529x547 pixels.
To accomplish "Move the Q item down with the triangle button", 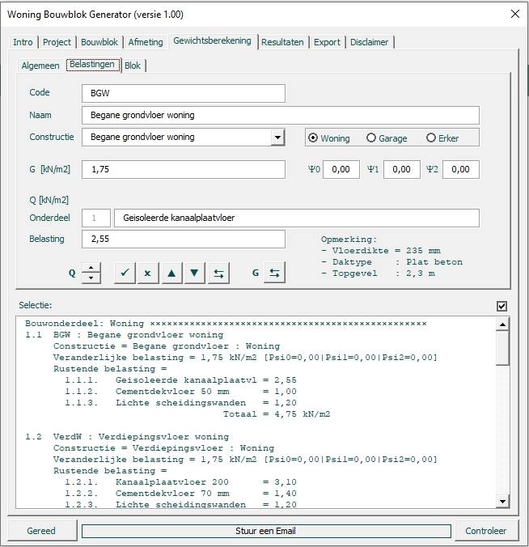I will 194,273.
